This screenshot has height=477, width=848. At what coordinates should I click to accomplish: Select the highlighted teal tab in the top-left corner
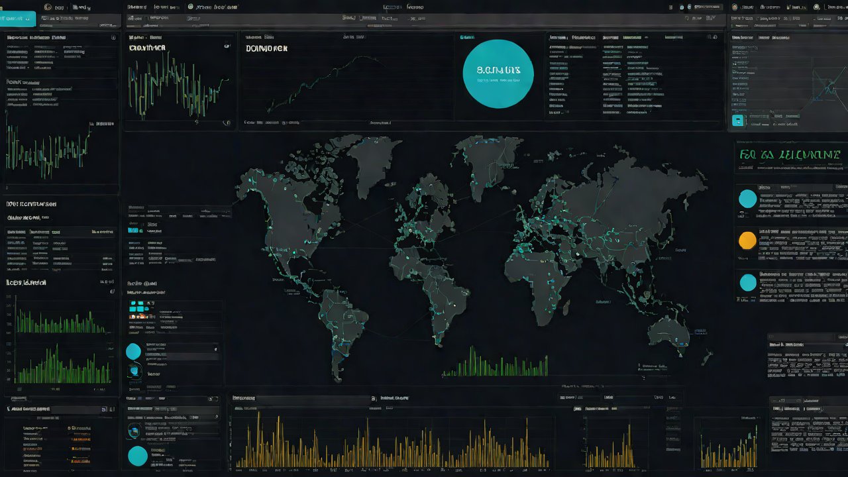[x=18, y=19]
